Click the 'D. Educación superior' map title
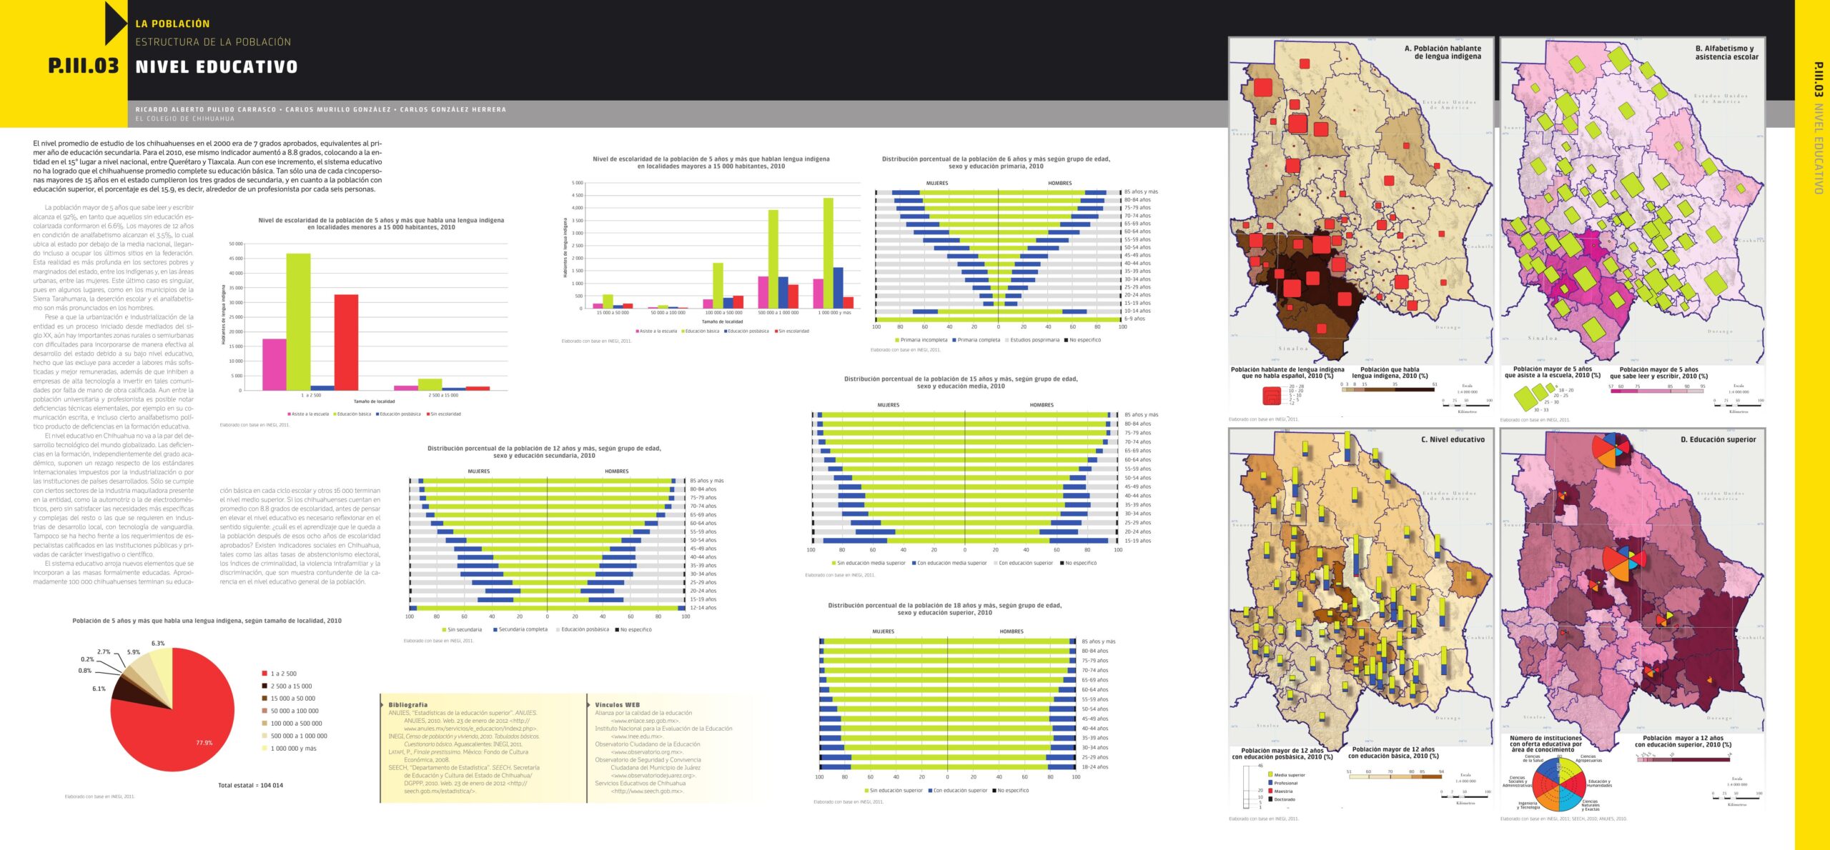Image resolution: width=1830 pixels, height=850 pixels. (1717, 440)
